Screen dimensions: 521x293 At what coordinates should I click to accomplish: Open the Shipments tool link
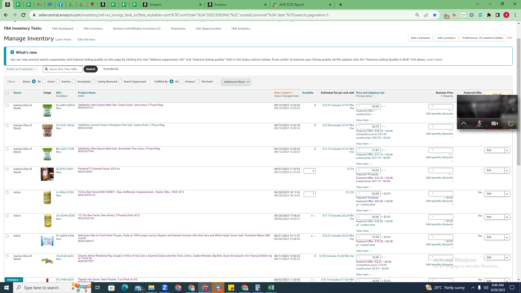pos(178,28)
